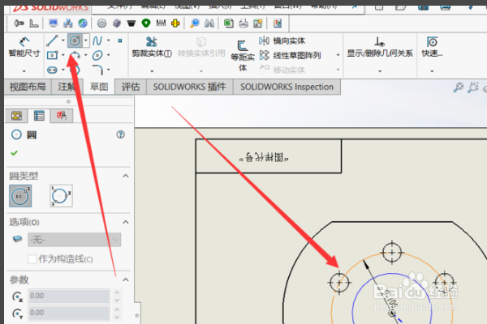
Task: Switch to Sketch (草图) tab
Action: 99,87
